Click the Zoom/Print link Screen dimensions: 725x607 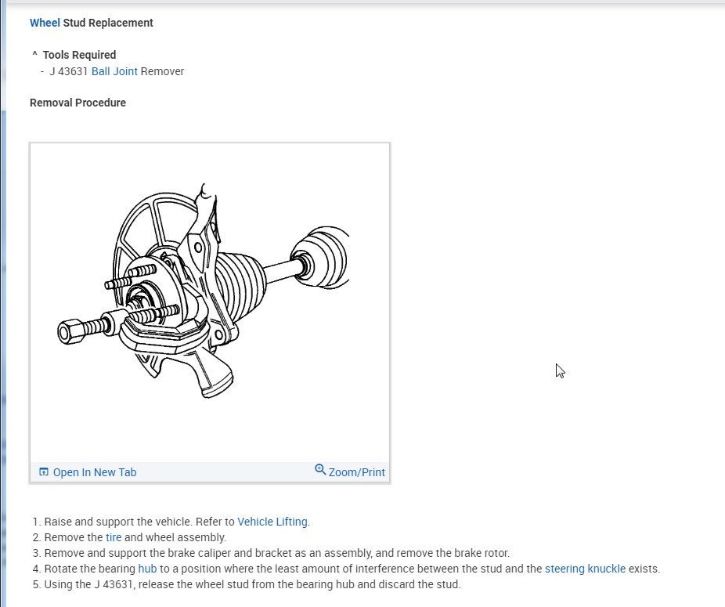point(356,472)
